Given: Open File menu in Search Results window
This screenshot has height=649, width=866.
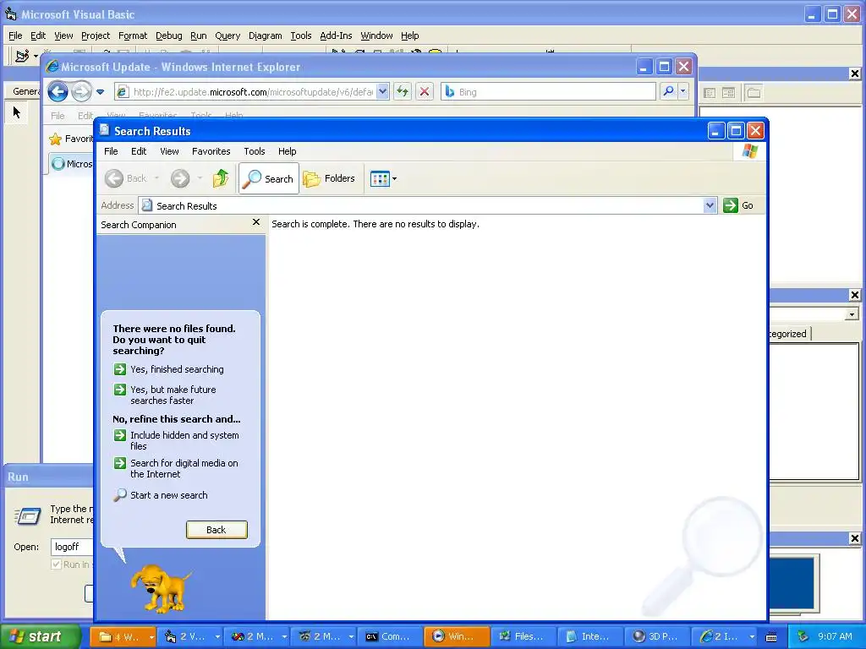Looking at the screenshot, I should click(111, 151).
